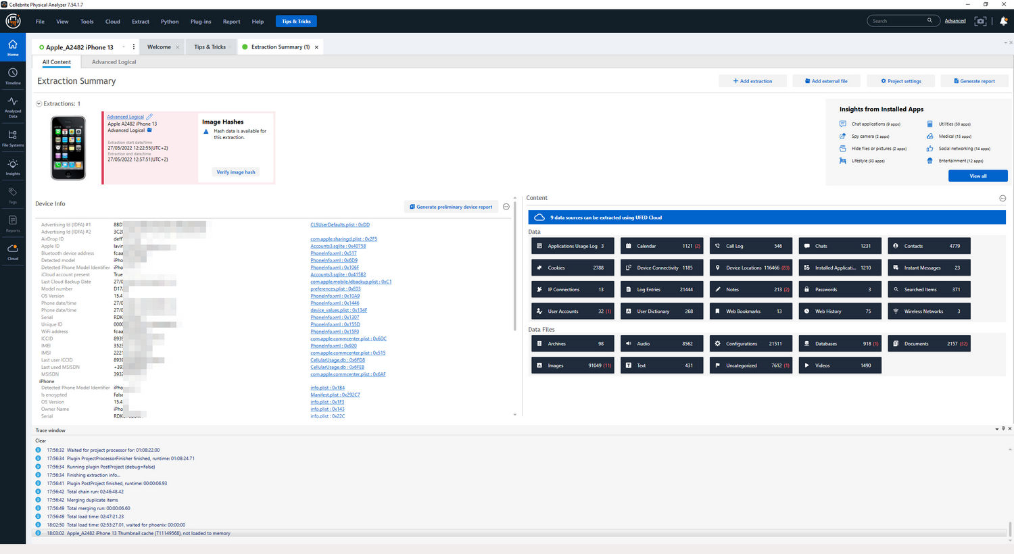Viewport: 1014px width, 554px height.
Task: Click the screenshot capture camera icon
Action: [980, 21]
